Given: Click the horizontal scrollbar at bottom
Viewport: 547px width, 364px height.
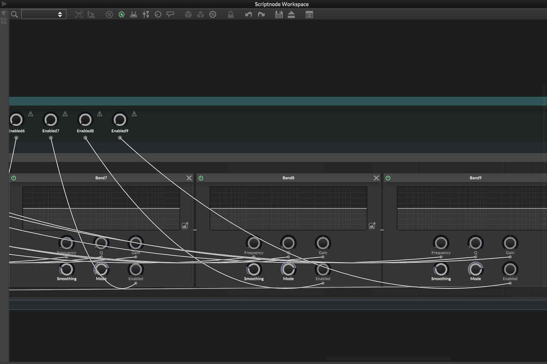Looking at the screenshot, I should click(388, 359).
